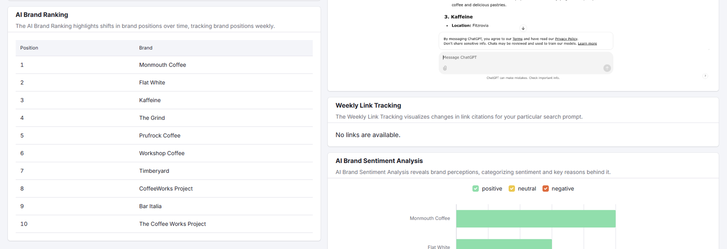This screenshot has width=727, height=249.
Task: Select The Grind table row
Action: point(152,118)
